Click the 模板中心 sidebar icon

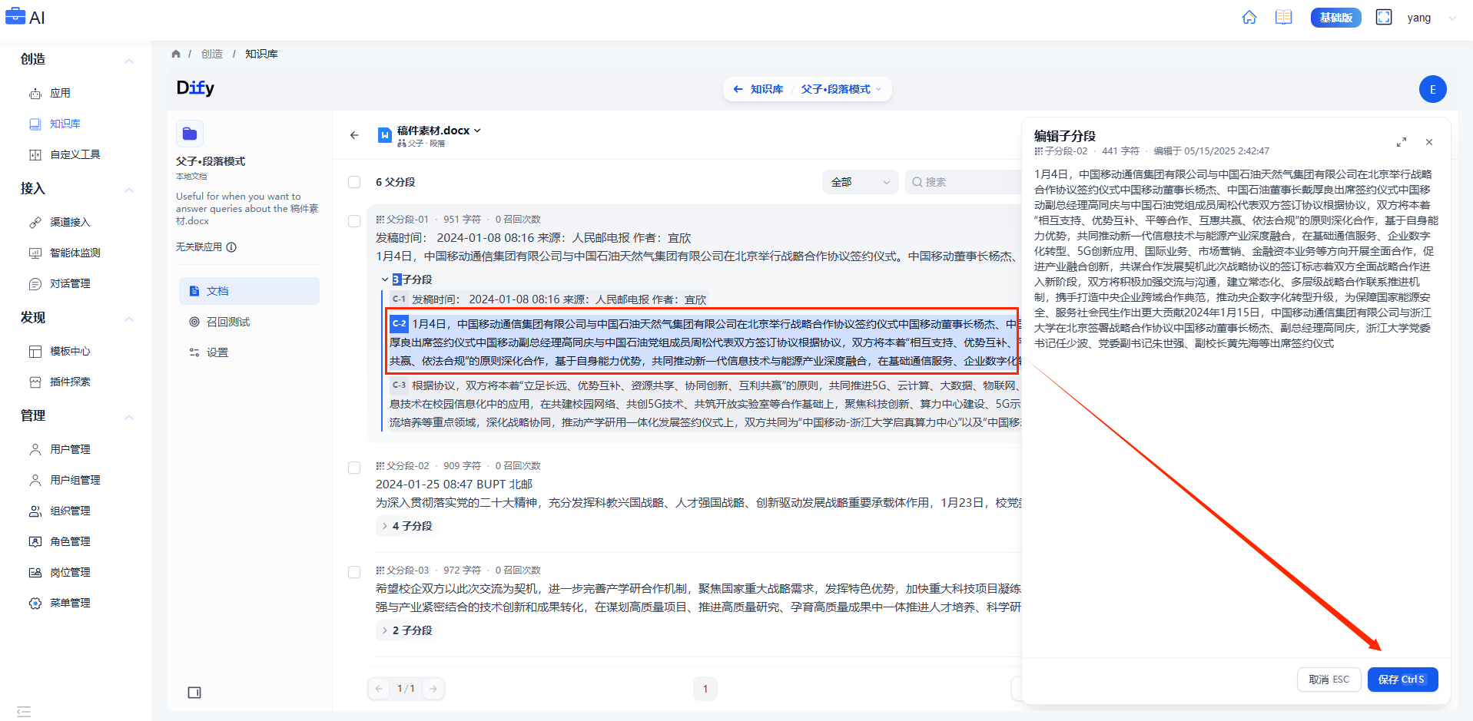pyautogui.click(x=35, y=351)
